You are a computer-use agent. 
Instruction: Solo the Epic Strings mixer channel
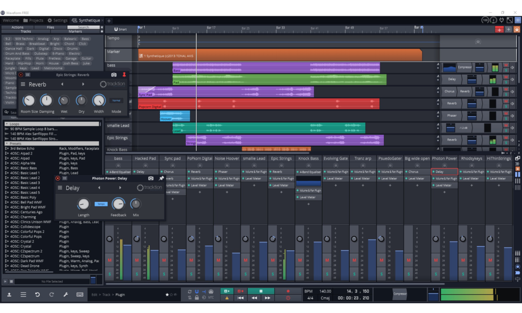click(x=272, y=273)
